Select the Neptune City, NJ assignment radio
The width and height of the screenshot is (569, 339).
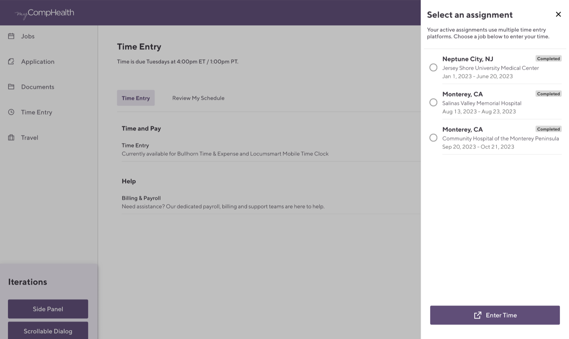point(433,67)
